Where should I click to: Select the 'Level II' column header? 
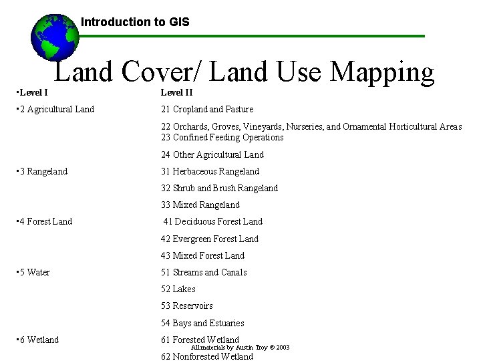coord(176,92)
